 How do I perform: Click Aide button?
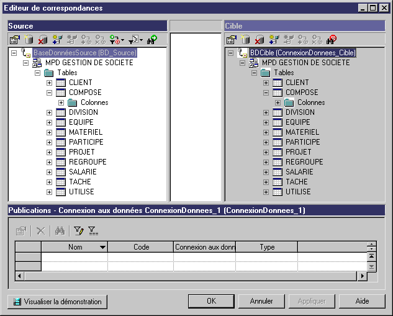pyautogui.click(x=362, y=301)
